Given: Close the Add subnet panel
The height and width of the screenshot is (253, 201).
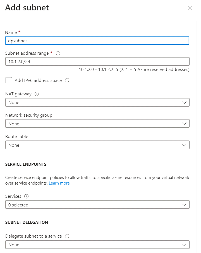Looking at the screenshot, I should click(x=190, y=8).
